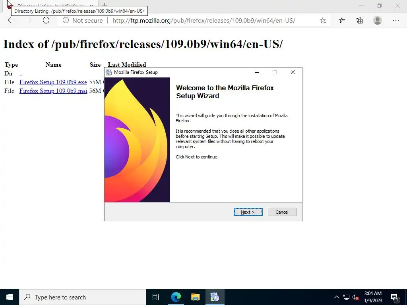This screenshot has height=305, width=407.
Task: Select the Name column header
Action: click(54, 65)
